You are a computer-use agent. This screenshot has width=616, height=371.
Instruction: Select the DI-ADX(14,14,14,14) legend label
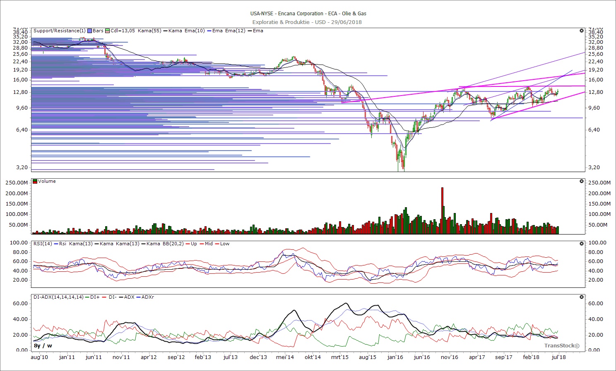coord(58,297)
